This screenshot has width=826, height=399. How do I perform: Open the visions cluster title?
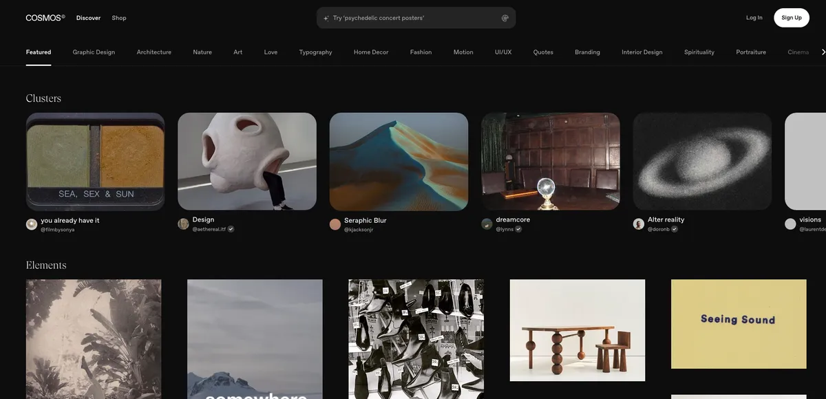coord(810,219)
